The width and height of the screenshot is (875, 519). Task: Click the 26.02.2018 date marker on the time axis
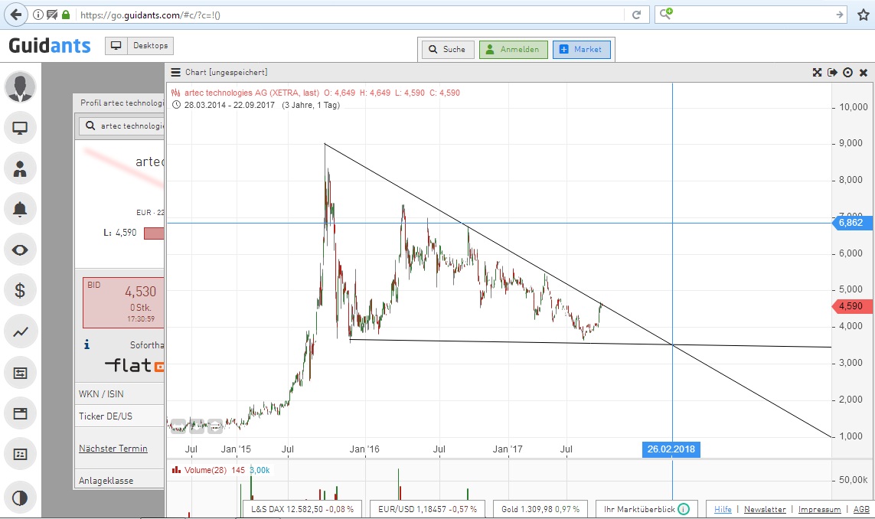pyautogui.click(x=671, y=449)
